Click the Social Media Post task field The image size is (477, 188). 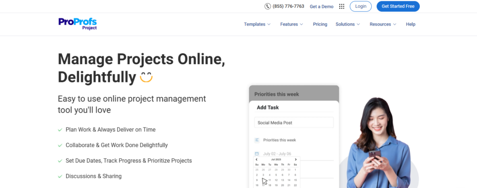pyautogui.click(x=294, y=123)
